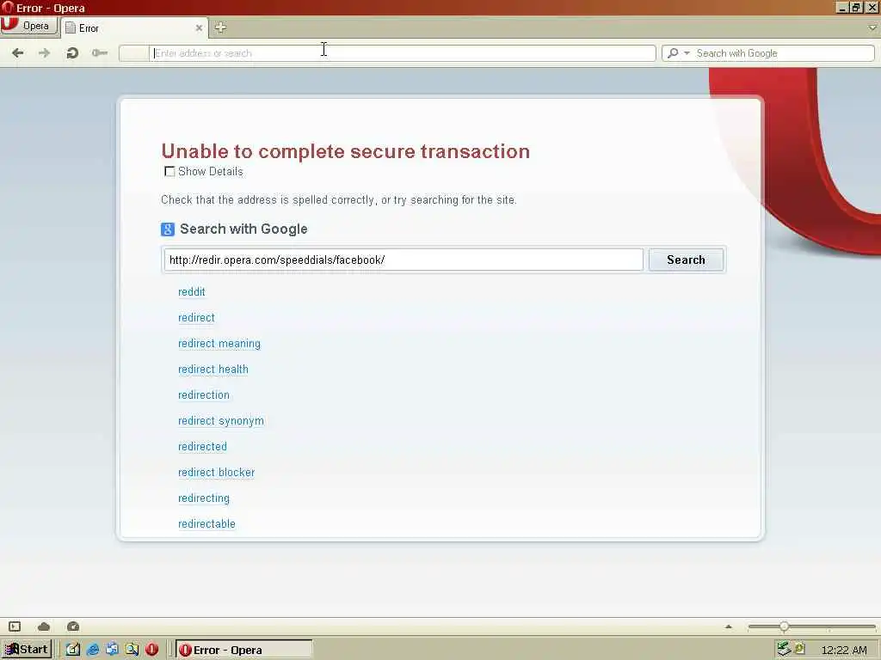Open the reddit suggestion link
This screenshot has width=881, height=660.
pyautogui.click(x=192, y=292)
